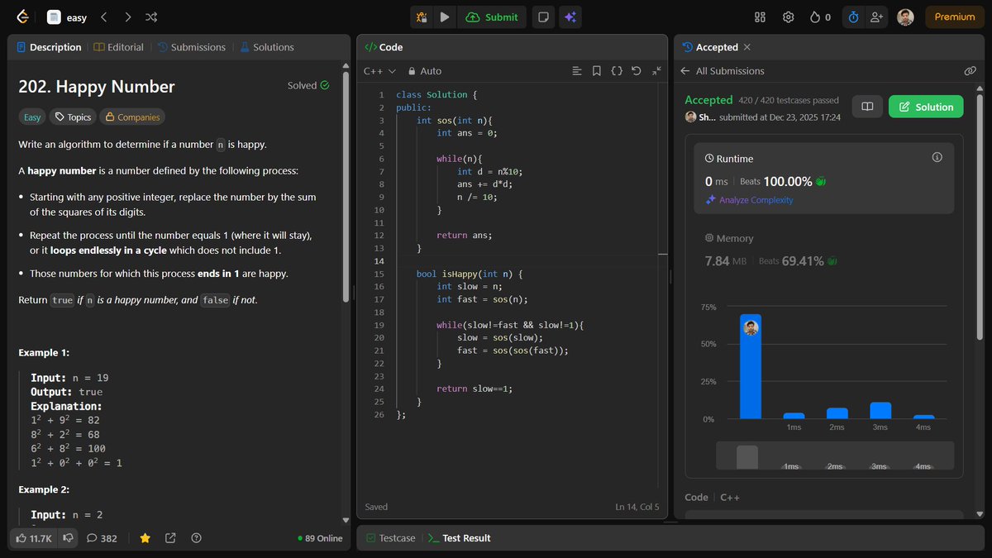Select the Memory stats card
Screen dimensions: 992x558
point(823,250)
